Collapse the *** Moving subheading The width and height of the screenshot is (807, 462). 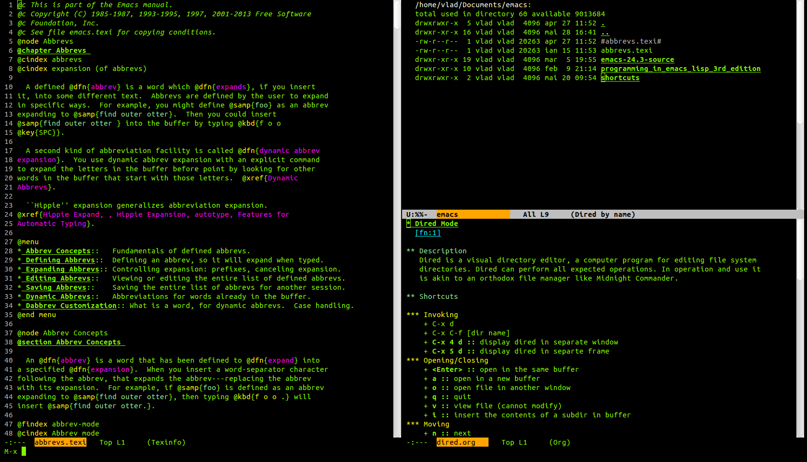[428, 424]
